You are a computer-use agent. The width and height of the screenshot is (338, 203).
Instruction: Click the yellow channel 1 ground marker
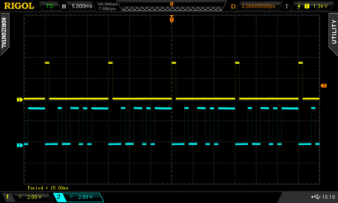pos(19,100)
